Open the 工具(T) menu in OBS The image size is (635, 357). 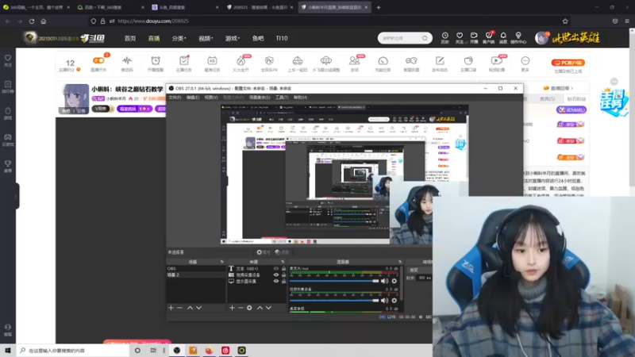click(282, 98)
